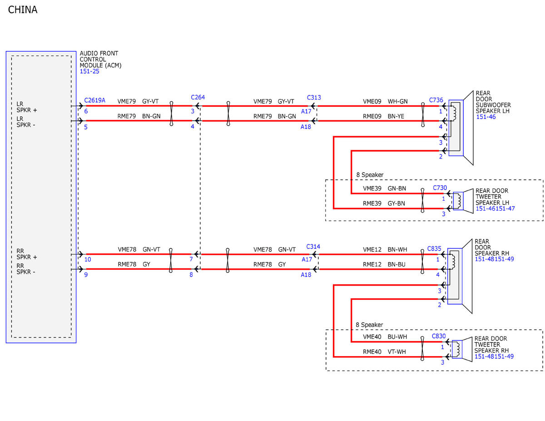This screenshot has width=545, height=421.
Task: Open the C314 connector link
Action: [x=313, y=246]
